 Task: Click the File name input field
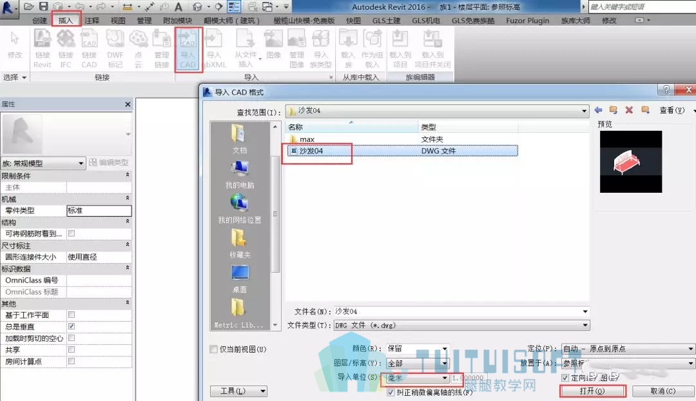461,311
